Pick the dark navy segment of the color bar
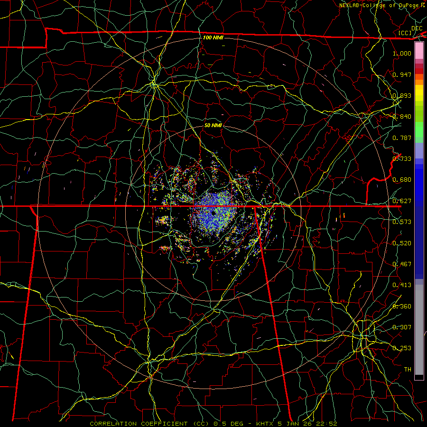 tap(419, 242)
